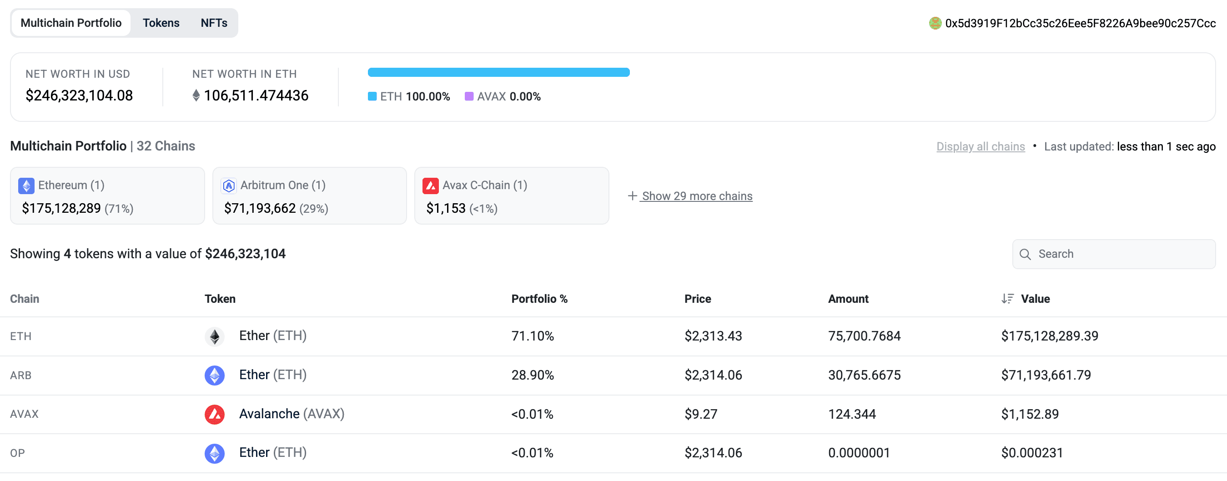1227x481 pixels.
Task: Click Display all chains link
Action: point(980,147)
